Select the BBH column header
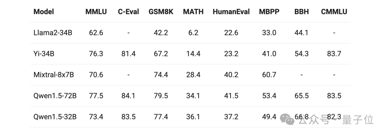 click(x=302, y=11)
